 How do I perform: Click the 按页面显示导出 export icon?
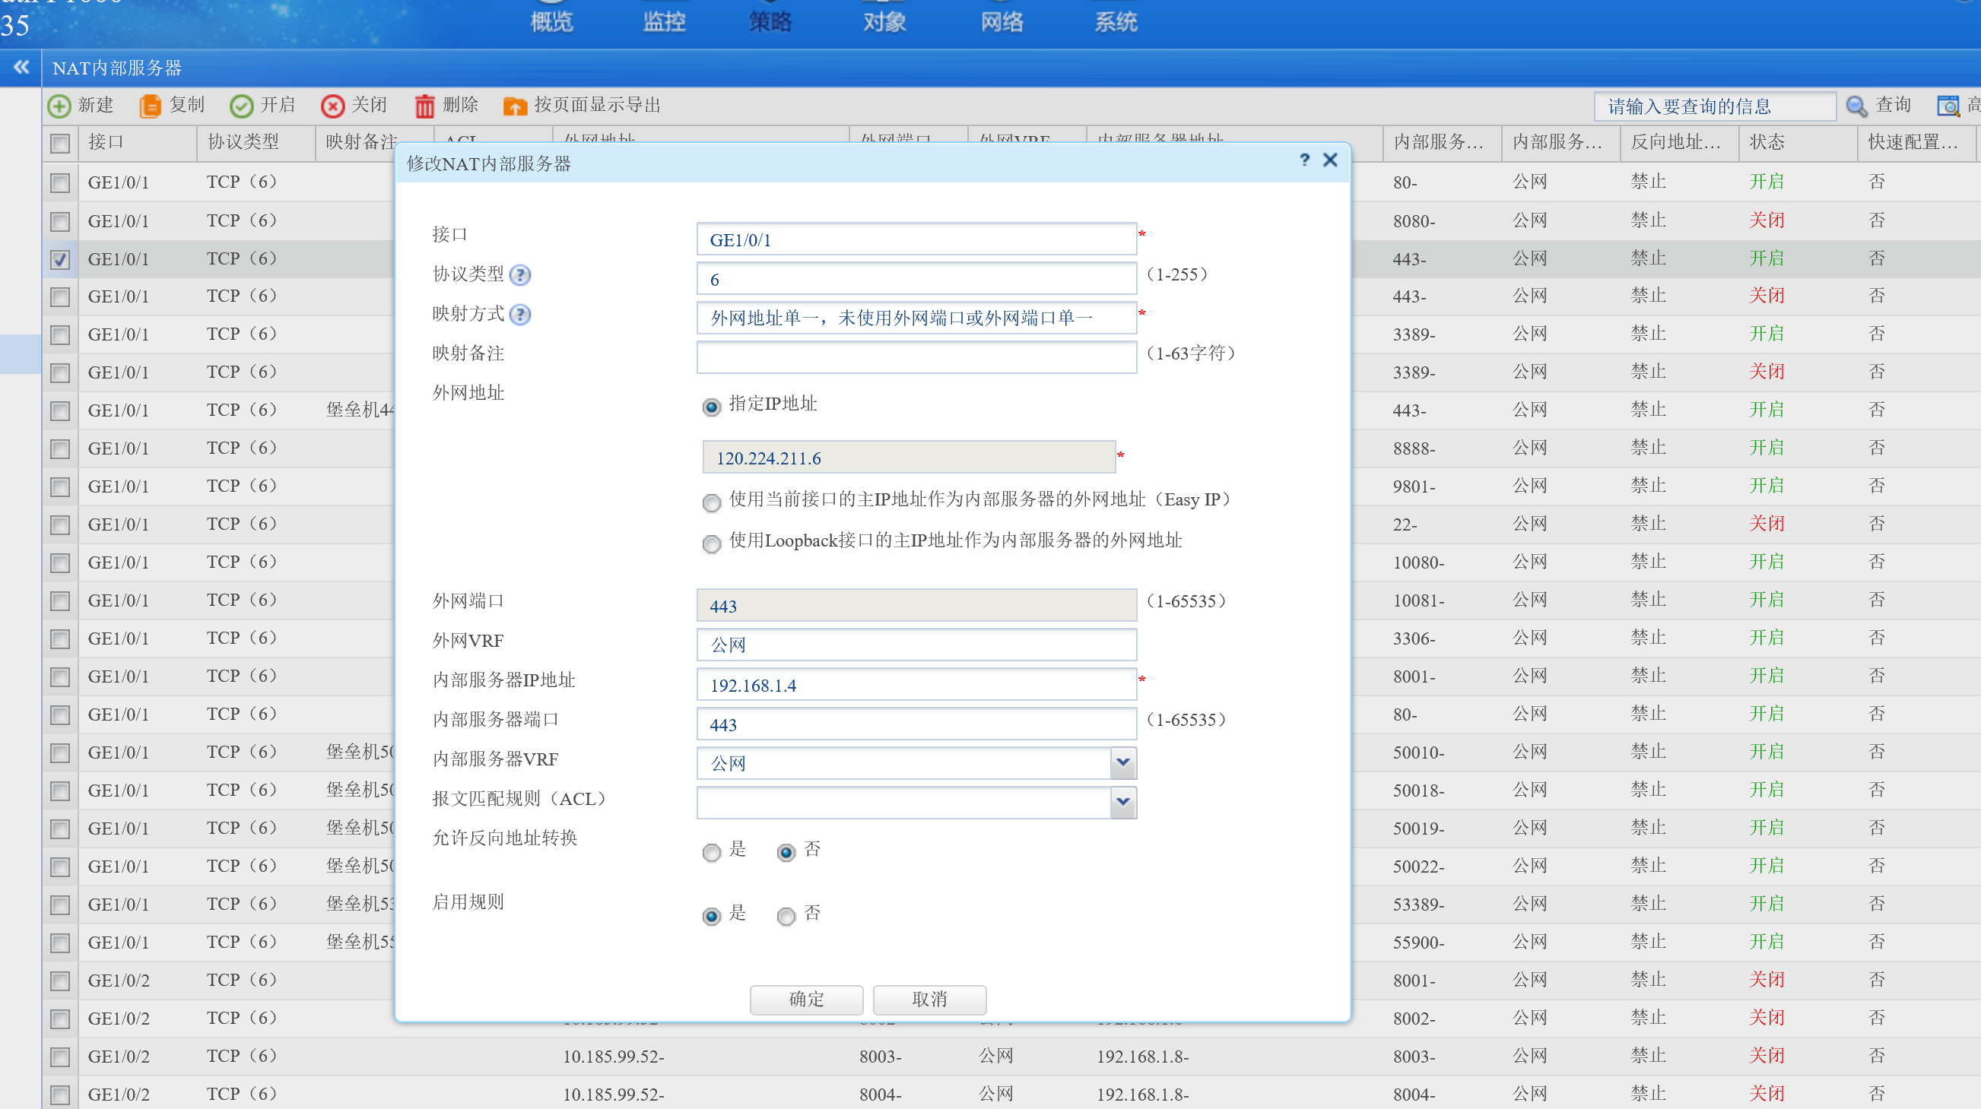515,106
